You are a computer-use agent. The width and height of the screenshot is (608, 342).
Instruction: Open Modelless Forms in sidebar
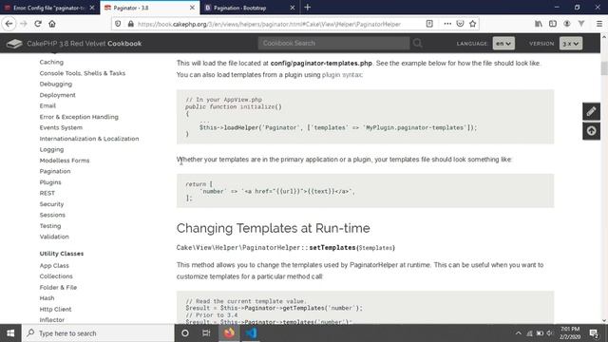65,161
